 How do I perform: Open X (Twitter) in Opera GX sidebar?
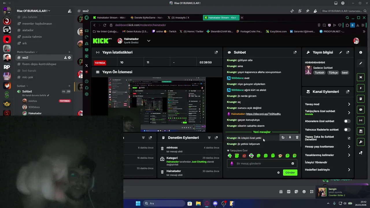point(86,66)
